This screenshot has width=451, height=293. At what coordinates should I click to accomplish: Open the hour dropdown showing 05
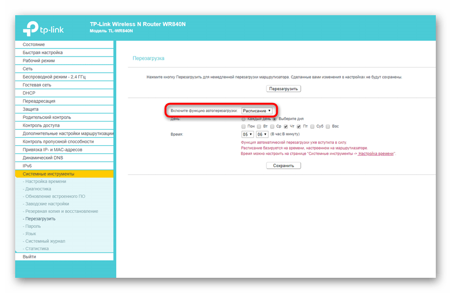point(247,134)
